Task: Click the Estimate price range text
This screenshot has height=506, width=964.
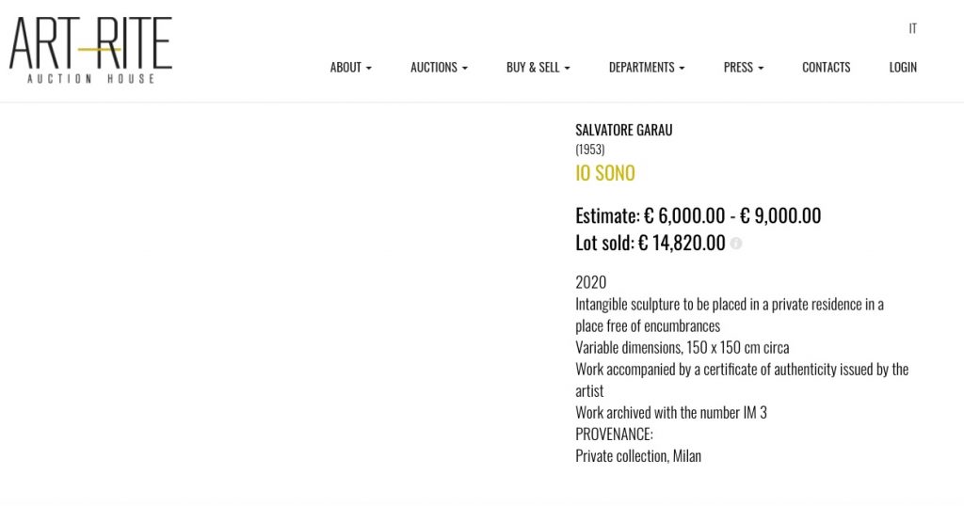Action: [698, 215]
